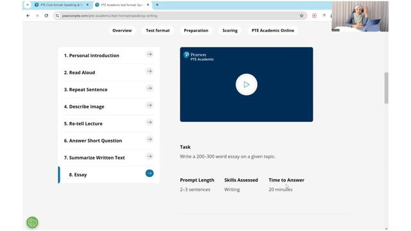Click arrow icon beside Answer Short Question
The image size is (411, 231).
150,139
